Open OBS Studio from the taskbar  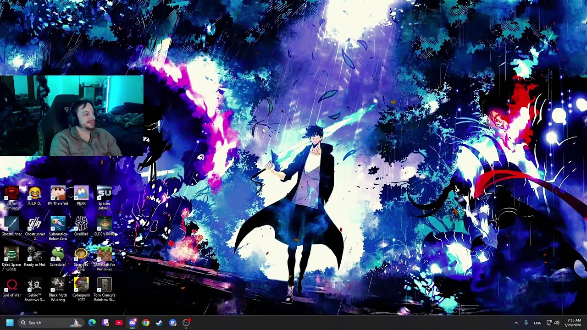[186, 323]
